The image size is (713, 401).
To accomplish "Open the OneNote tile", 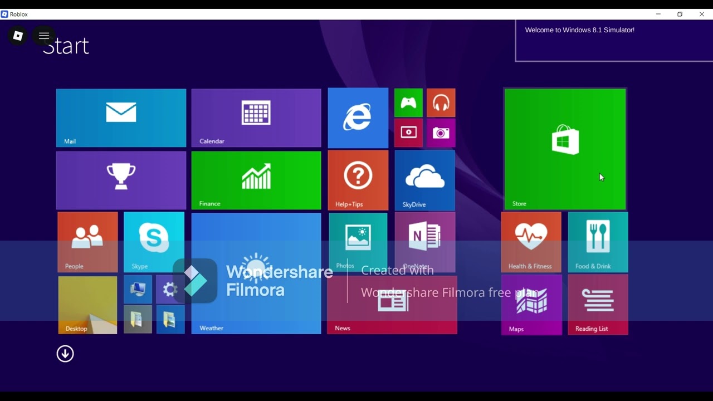I will 424,242.
